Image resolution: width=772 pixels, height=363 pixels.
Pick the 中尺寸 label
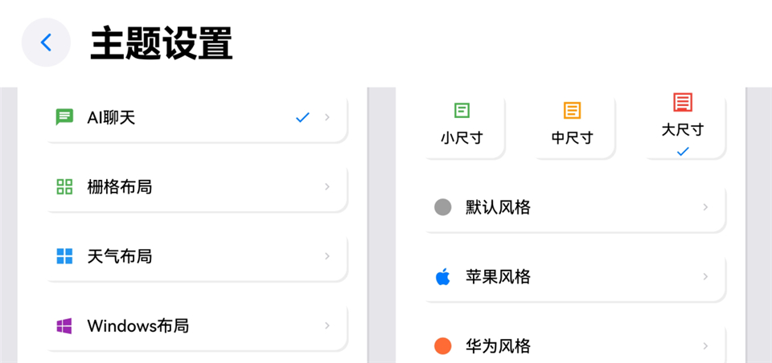(572, 137)
